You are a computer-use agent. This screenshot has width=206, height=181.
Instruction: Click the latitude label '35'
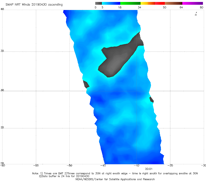click(x=2, y=51)
